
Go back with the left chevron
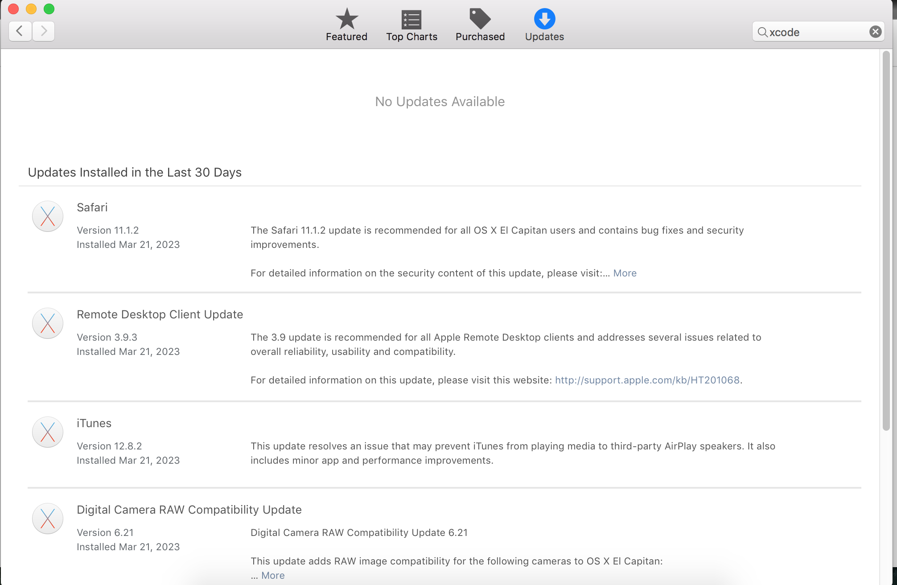point(20,31)
